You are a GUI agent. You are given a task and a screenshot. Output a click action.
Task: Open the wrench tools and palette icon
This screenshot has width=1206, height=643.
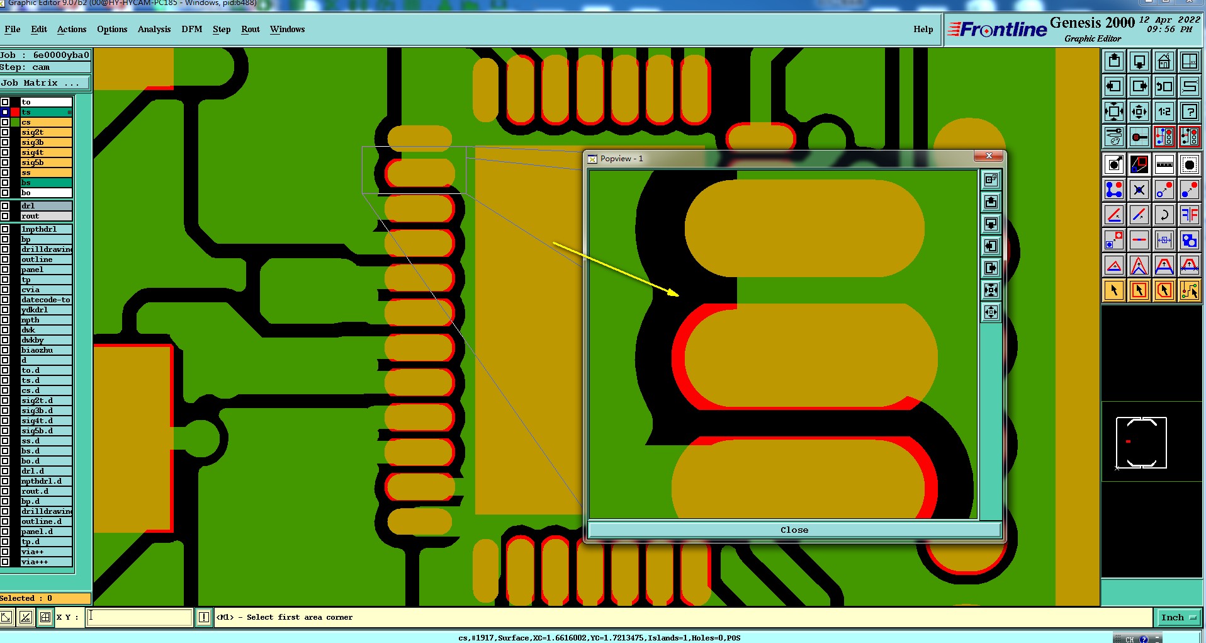click(1114, 137)
